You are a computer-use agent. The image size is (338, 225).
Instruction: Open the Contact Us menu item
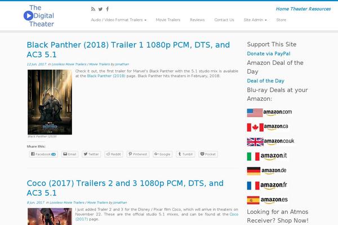pyautogui.click(x=224, y=20)
